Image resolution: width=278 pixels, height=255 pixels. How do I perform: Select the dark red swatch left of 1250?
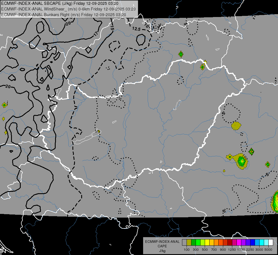(x=230, y=242)
